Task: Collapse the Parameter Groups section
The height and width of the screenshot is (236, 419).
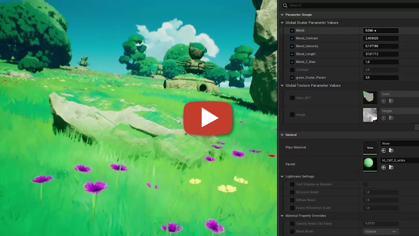Action: point(282,15)
